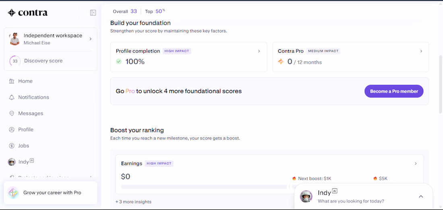Collapse the Indy chat widget
The width and height of the screenshot is (443, 210).
coord(421,197)
